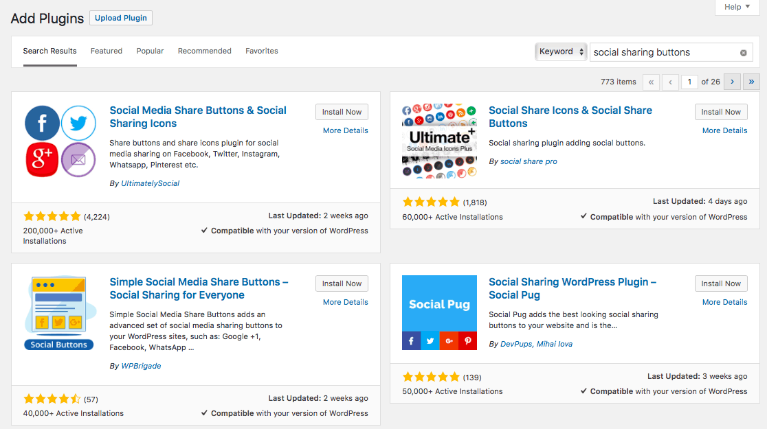Open the Social Share Icons & Social Share Buttons title
This screenshot has height=429, width=767.
point(570,117)
